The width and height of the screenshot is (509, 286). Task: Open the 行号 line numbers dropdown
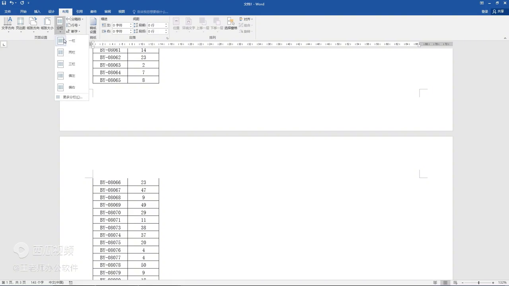[x=73, y=25]
